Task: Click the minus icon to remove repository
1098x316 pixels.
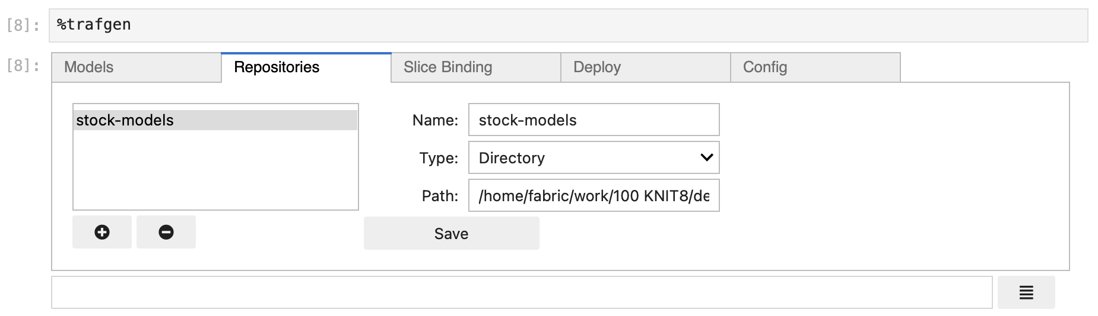Action: coord(166,232)
